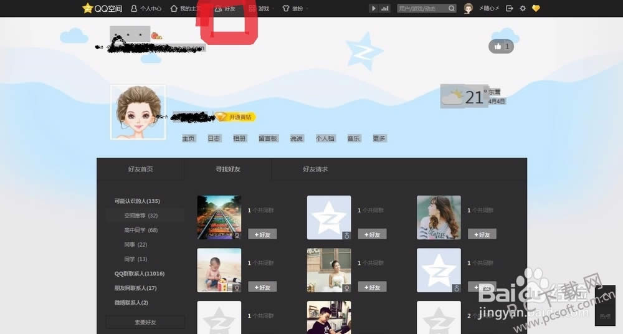This screenshot has width=623, height=334.
Task: Open the 说说 profile tab
Action: pos(297,138)
